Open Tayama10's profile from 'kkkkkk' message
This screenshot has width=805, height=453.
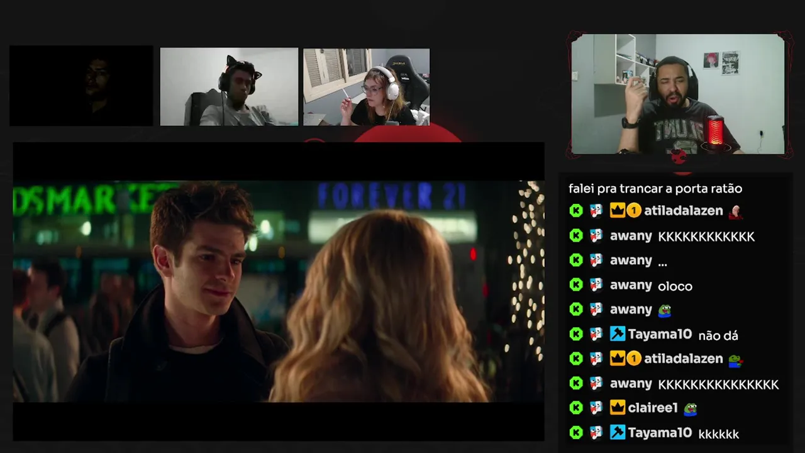click(660, 432)
